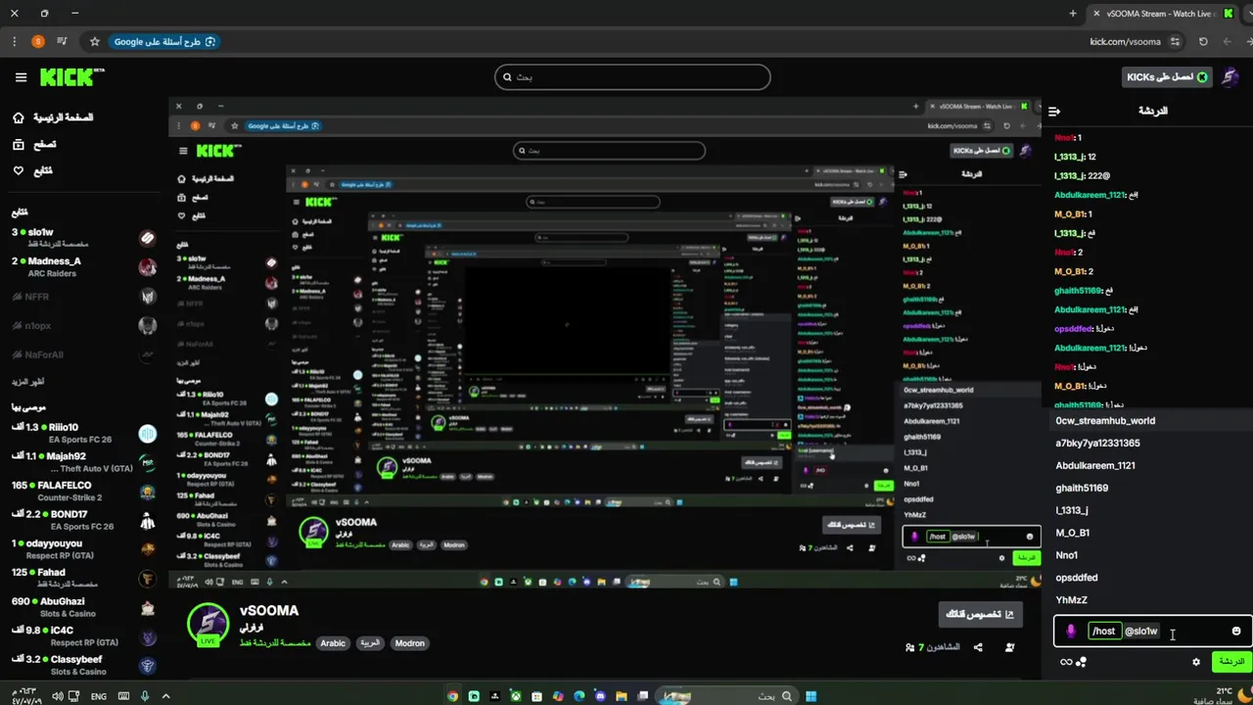The image size is (1253, 705).
Task: Open emoji picker in chat input
Action: point(1236,632)
